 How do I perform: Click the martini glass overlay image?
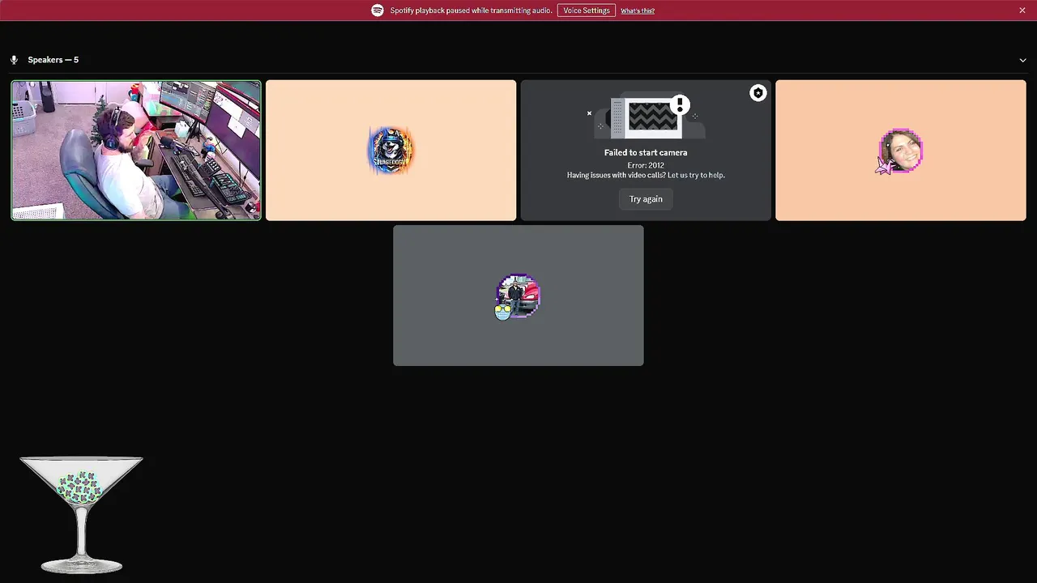click(x=82, y=515)
